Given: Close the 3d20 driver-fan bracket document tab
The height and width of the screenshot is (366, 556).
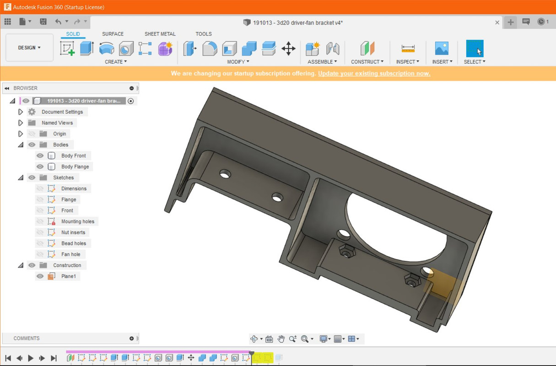Looking at the screenshot, I should pos(497,22).
